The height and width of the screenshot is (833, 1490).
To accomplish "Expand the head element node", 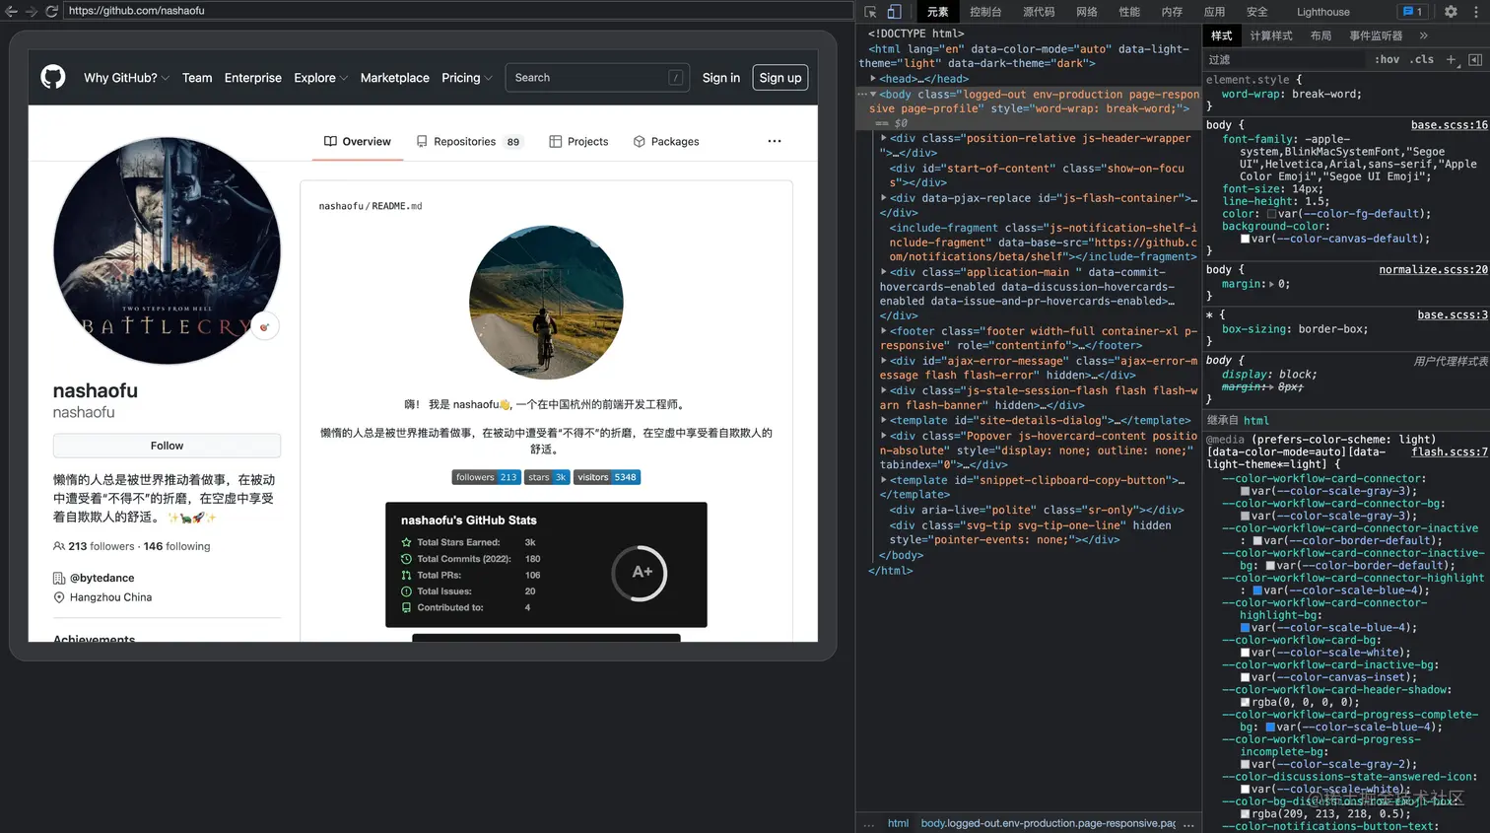I will click(x=873, y=78).
